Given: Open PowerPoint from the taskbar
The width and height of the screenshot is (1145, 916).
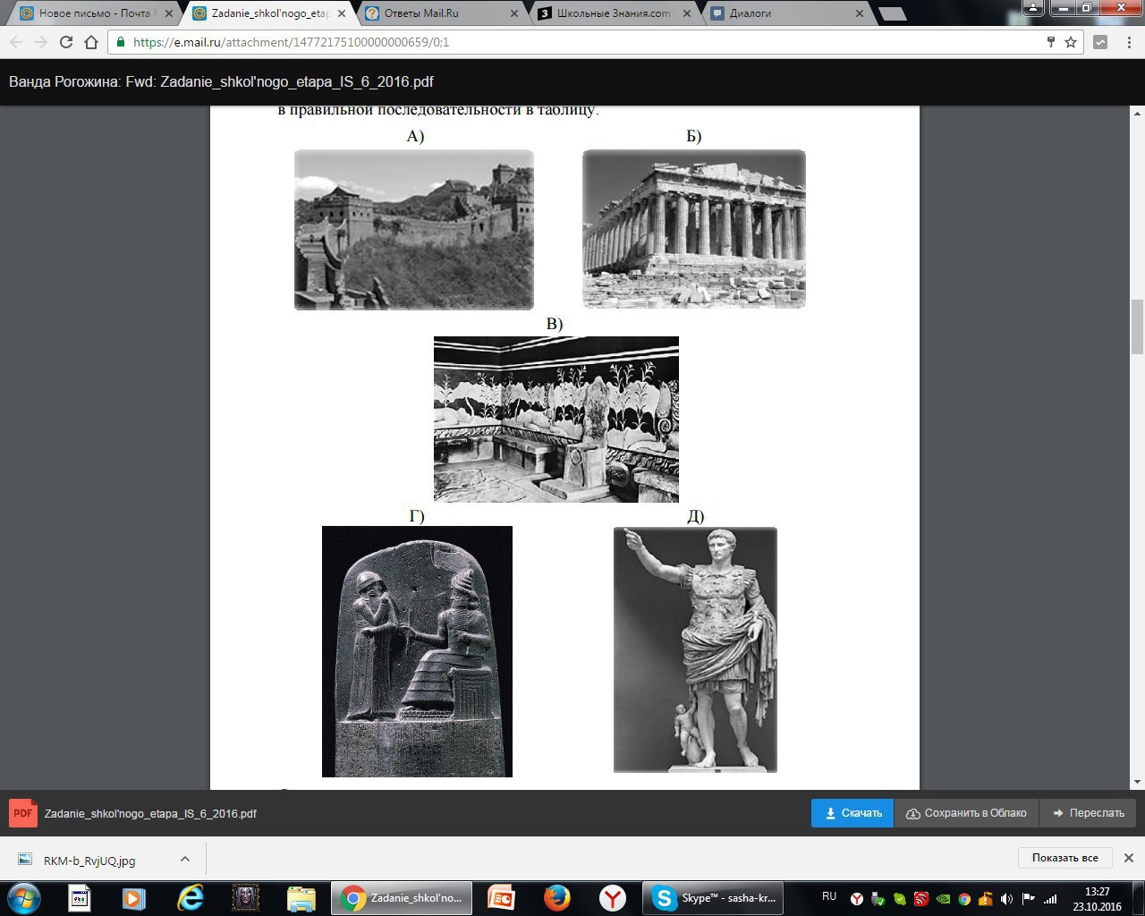Looking at the screenshot, I should point(501,898).
